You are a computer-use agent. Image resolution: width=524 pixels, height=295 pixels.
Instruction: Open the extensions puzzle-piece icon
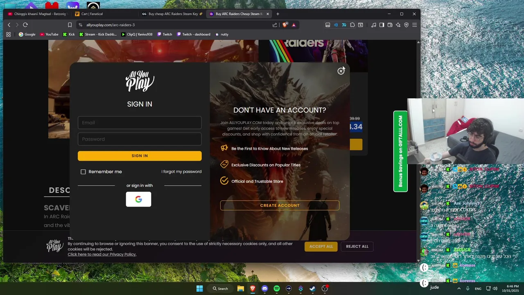pos(352,25)
